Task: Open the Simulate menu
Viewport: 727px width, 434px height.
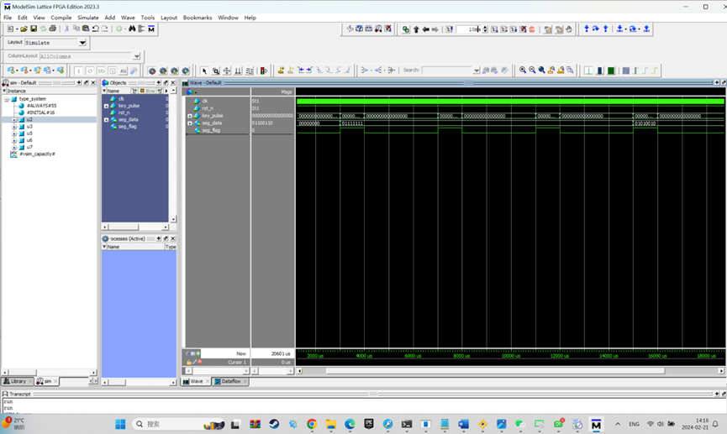Action: [x=88, y=18]
